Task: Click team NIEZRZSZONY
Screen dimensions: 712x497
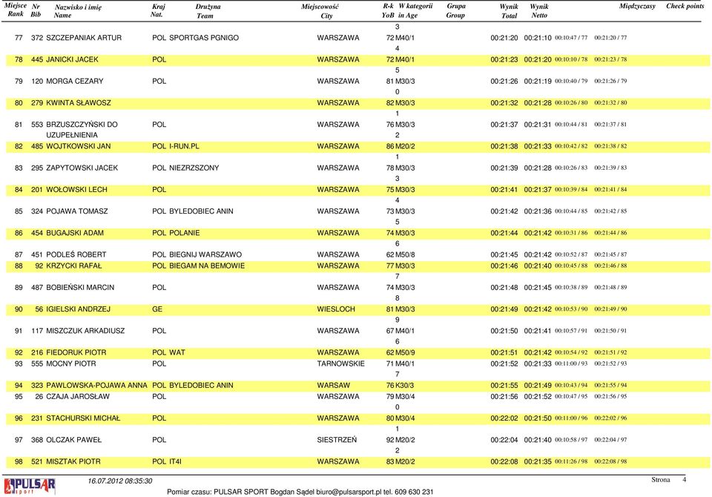Action: (x=194, y=168)
